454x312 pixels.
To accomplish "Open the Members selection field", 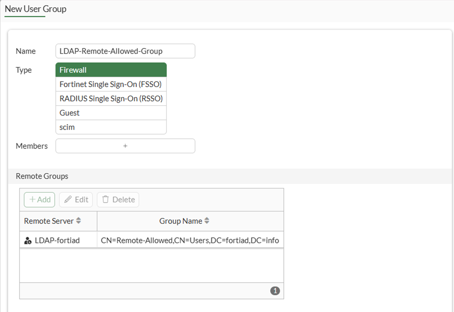I will click(98, 146).
